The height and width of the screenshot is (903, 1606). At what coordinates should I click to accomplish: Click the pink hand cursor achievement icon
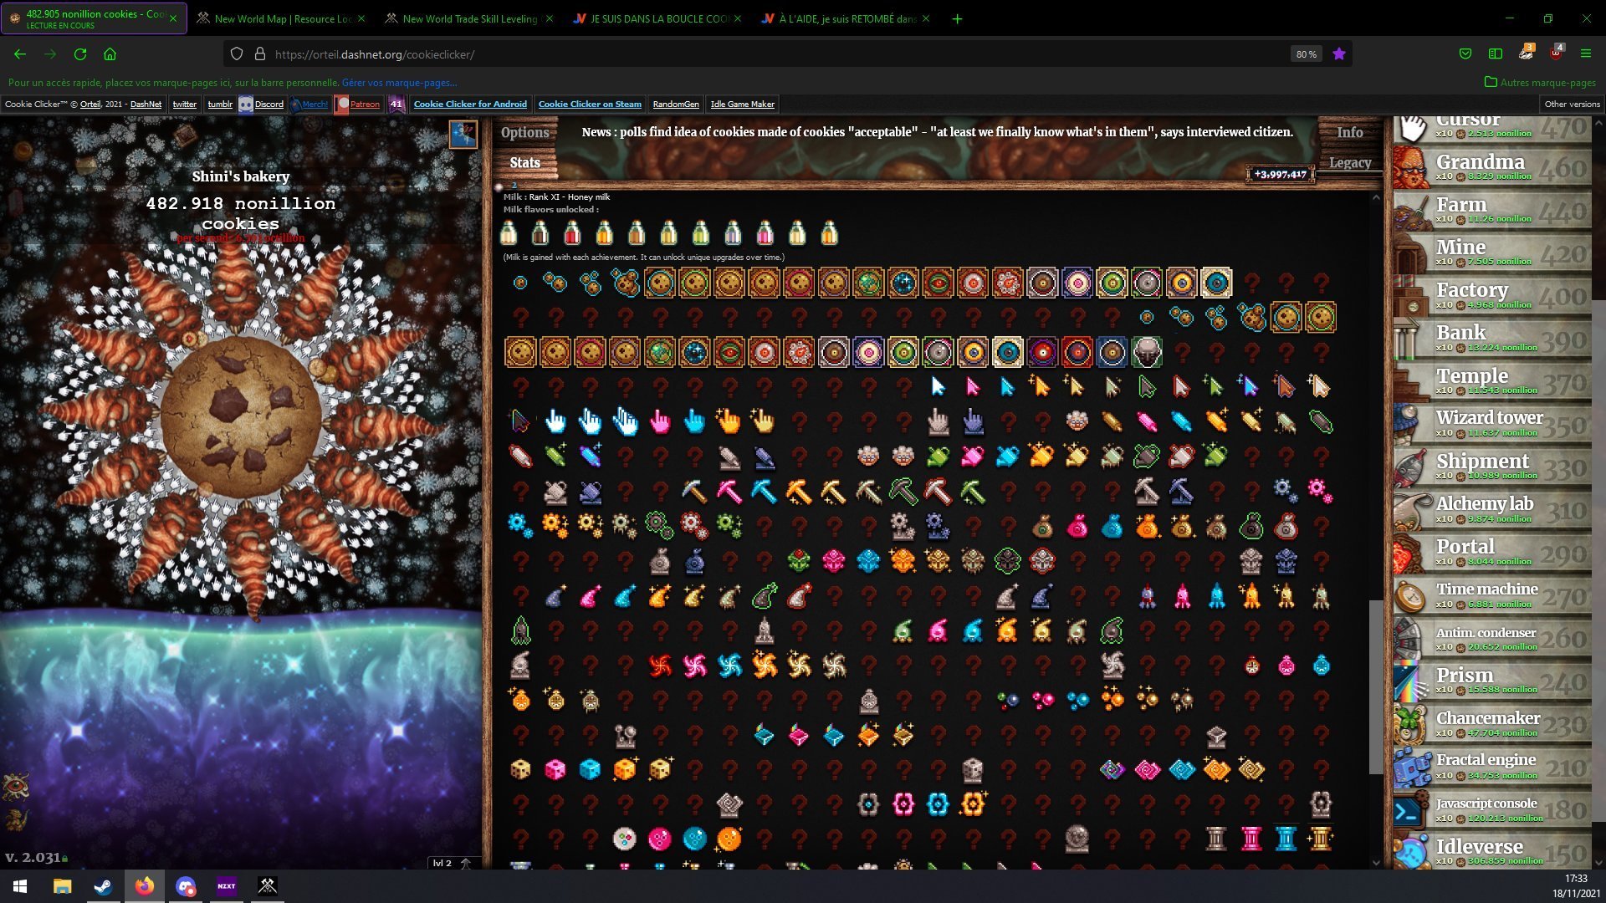pos(660,421)
